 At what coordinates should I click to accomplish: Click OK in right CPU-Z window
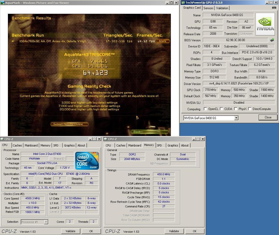click(195, 231)
